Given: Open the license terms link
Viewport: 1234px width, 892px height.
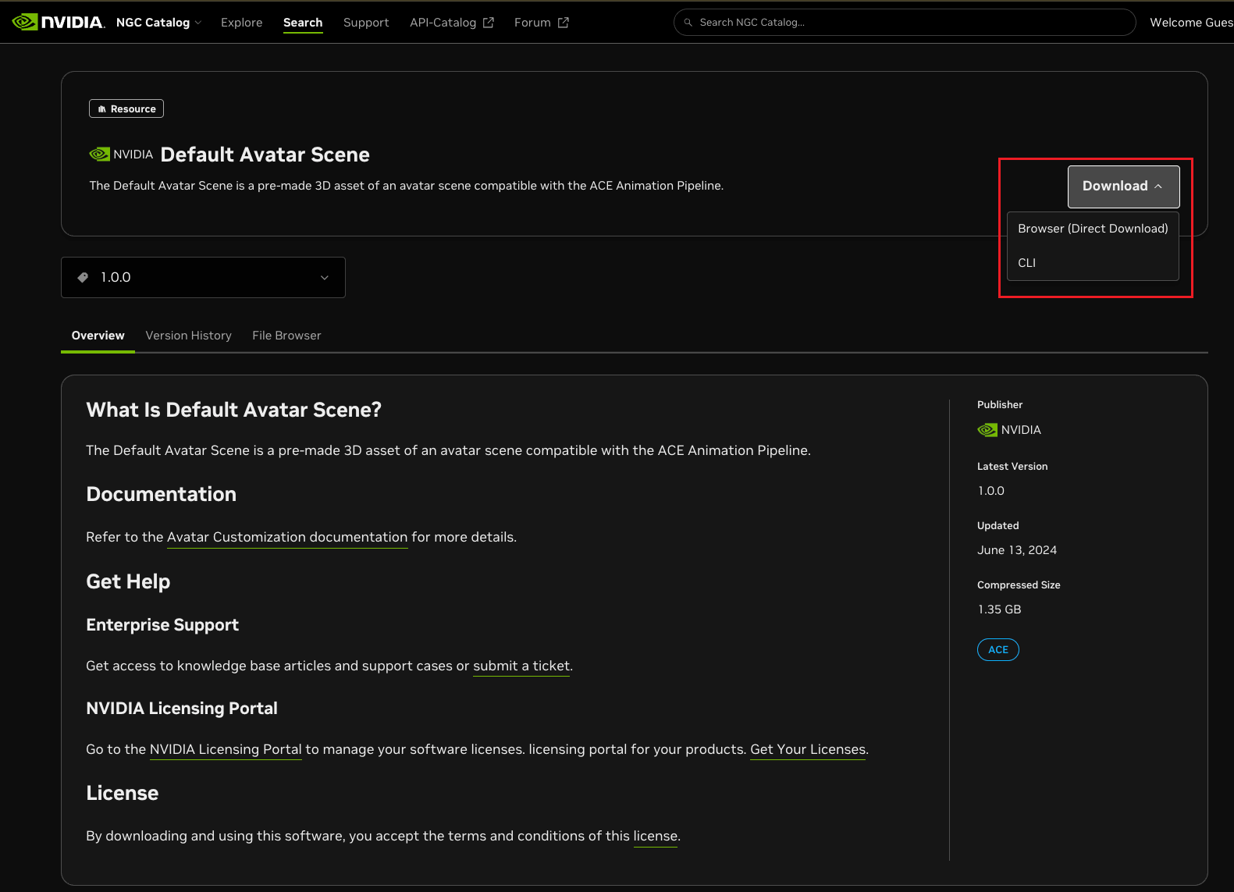Looking at the screenshot, I should point(656,836).
